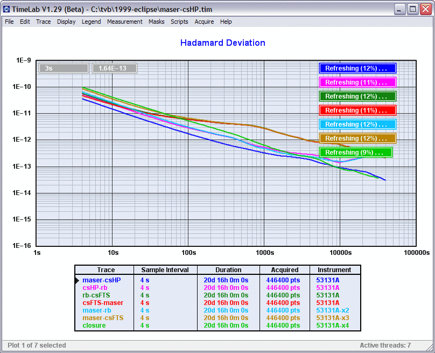Open the Masks menu
This screenshot has height=353, width=435.
(x=157, y=22)
